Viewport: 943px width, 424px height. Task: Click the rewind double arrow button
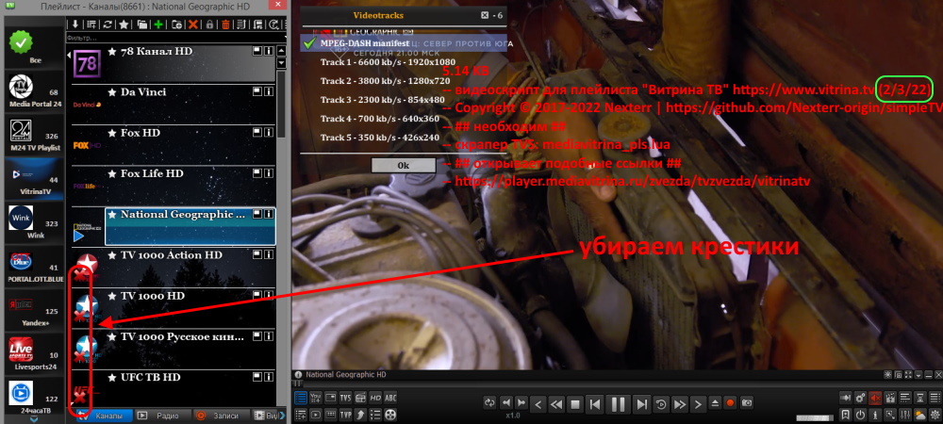(556, 404)
